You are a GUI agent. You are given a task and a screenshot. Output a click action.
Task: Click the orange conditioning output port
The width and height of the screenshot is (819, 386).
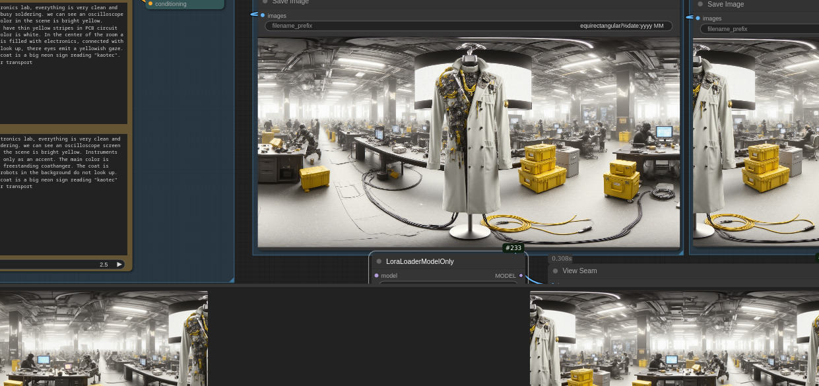click(x=150, y=4)
